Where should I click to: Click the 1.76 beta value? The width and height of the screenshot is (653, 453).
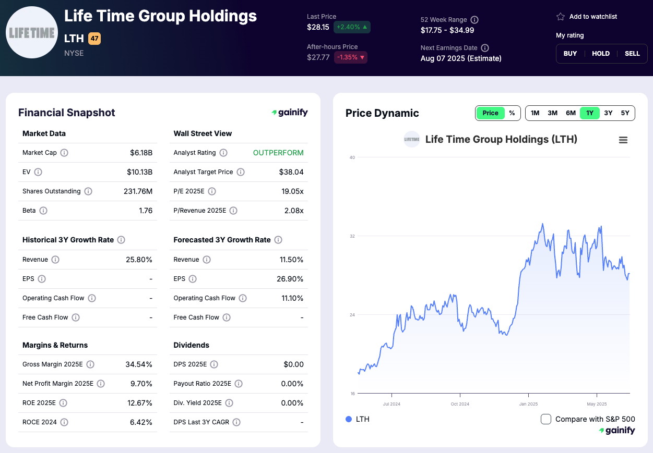point(146,211)
